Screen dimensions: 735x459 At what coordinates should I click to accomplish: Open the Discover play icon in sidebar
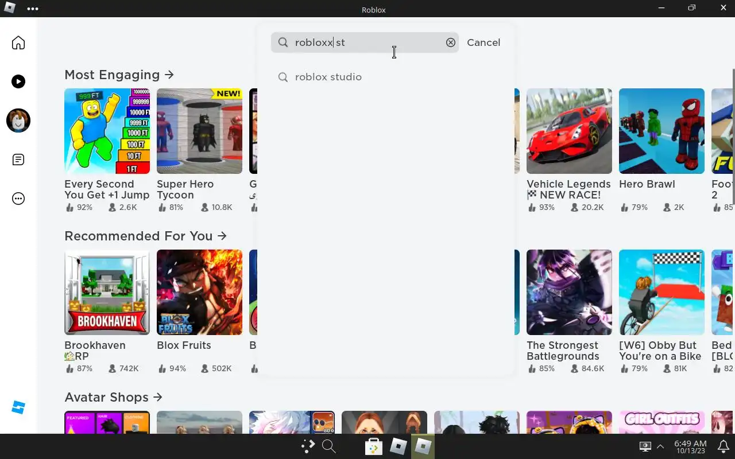(x=18, y=81)
